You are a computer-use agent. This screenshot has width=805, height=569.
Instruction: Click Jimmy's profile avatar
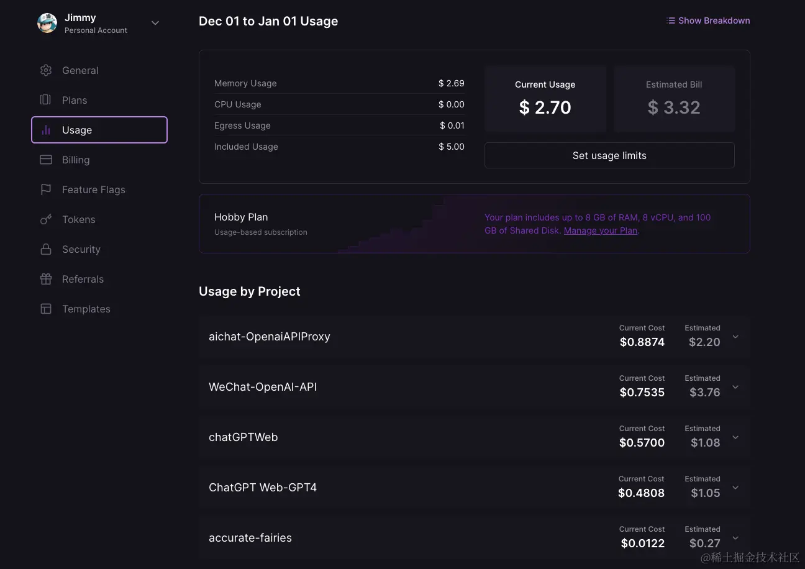point(47,23)
